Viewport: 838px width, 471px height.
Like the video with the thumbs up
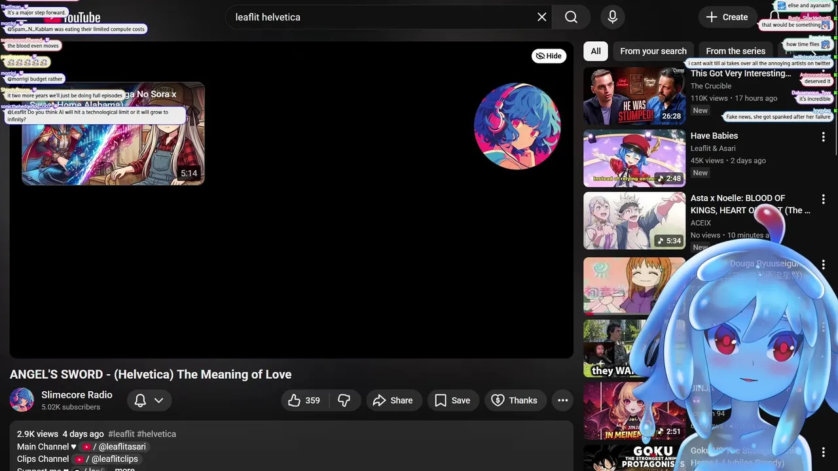(304, 400)
